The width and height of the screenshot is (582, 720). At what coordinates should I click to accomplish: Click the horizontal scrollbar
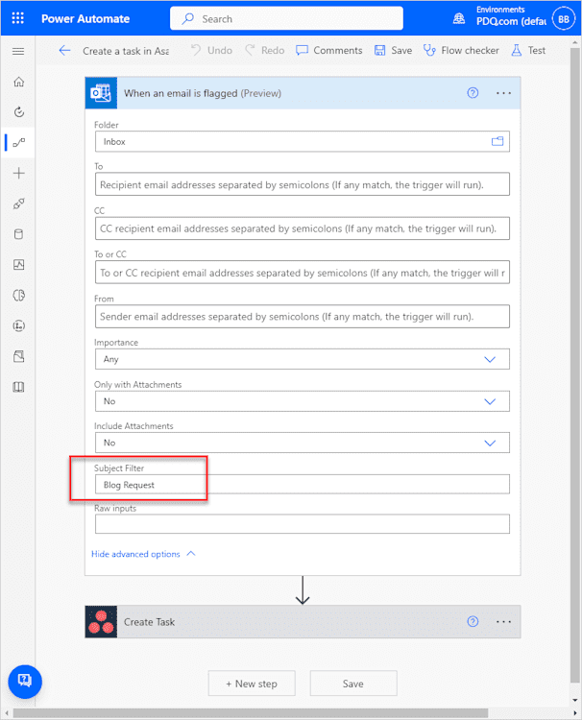251,713
